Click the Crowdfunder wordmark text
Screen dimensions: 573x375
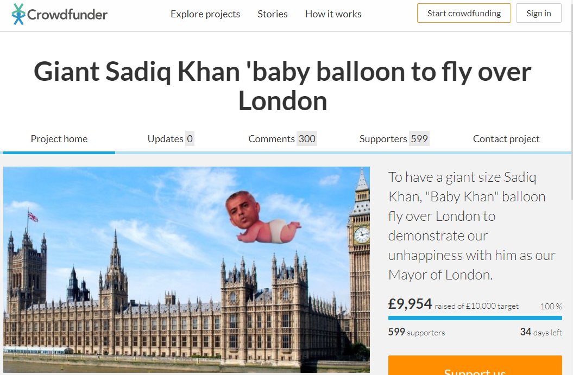pos(67,15)
